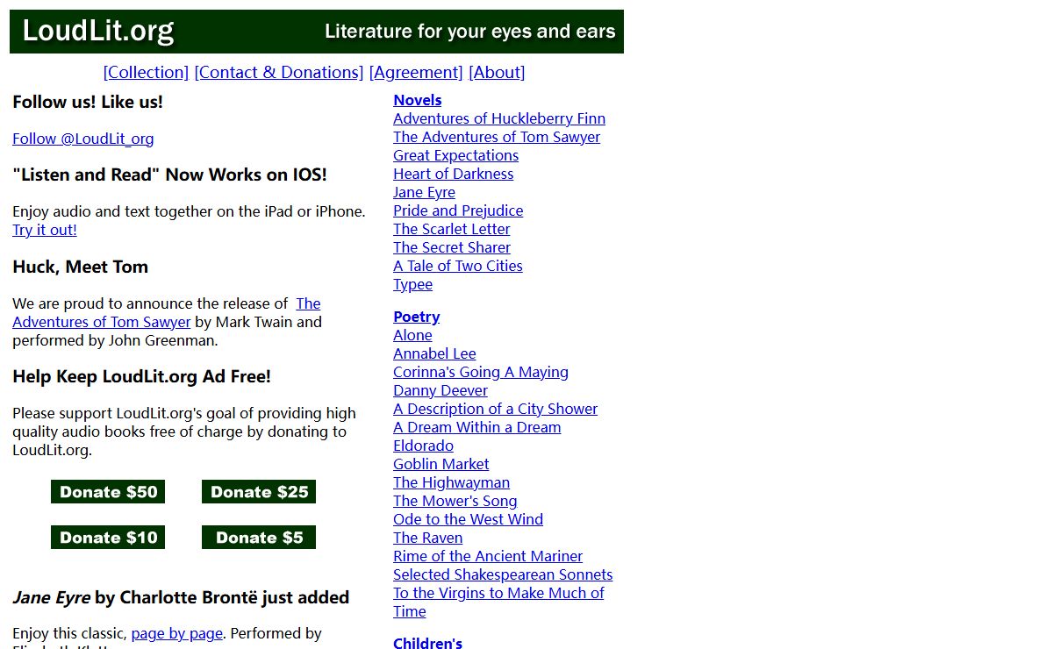Click the Donate $5 button
This screenshot has height=649, width=1053.
coord(259,538)
